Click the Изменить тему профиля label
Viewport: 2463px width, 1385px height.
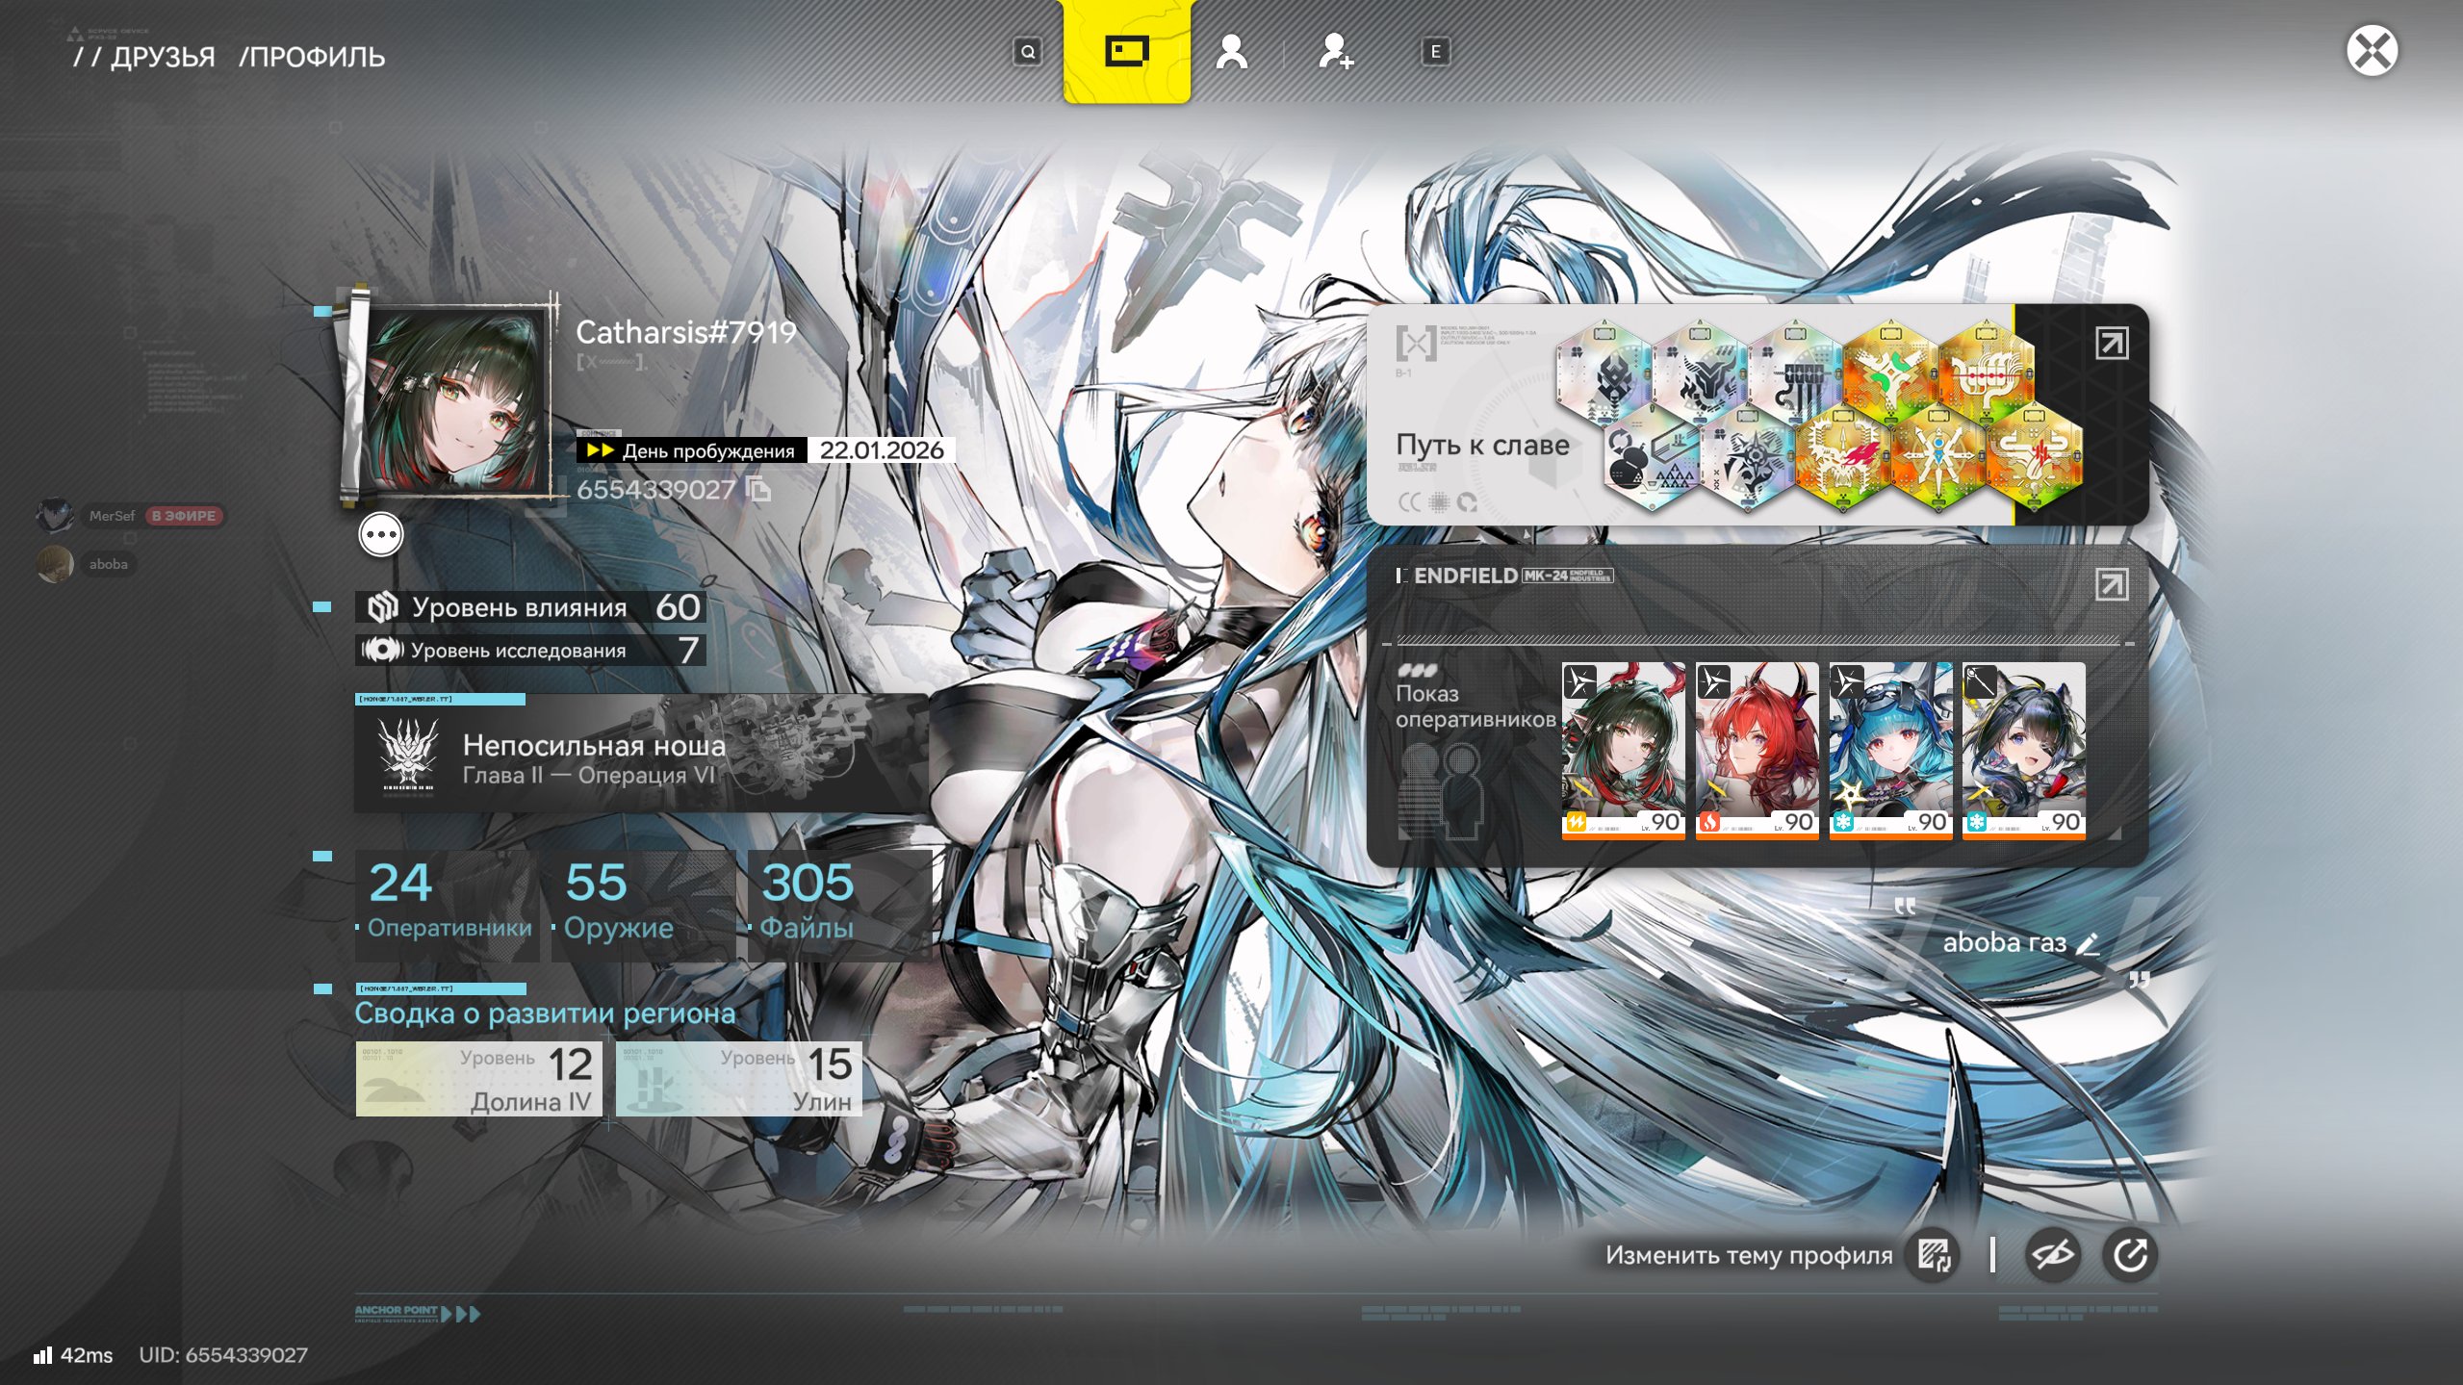1748,1255
